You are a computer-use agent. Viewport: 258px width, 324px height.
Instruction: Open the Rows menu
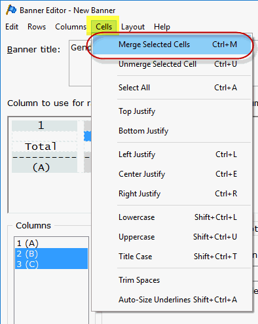coord(37,27)
